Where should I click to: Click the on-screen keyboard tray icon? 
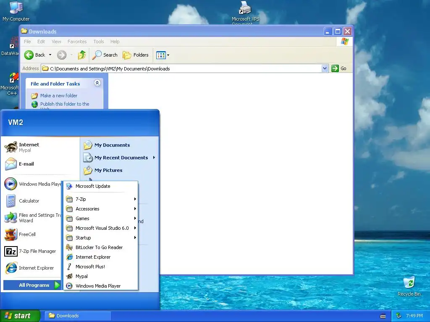pos(383,316)
